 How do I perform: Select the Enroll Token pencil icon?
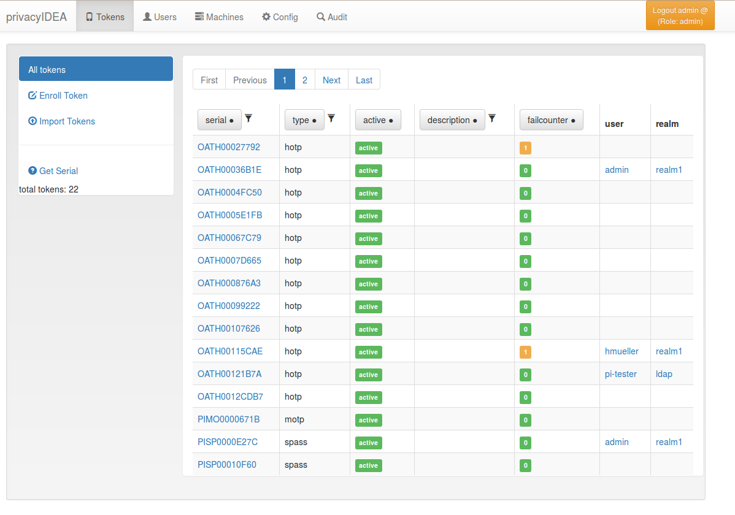31,96
